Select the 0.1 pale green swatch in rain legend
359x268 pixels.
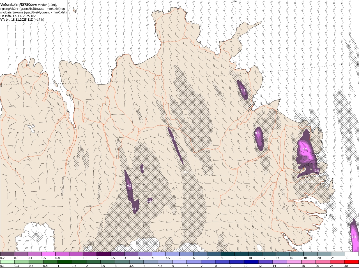[x=7, y=262]
